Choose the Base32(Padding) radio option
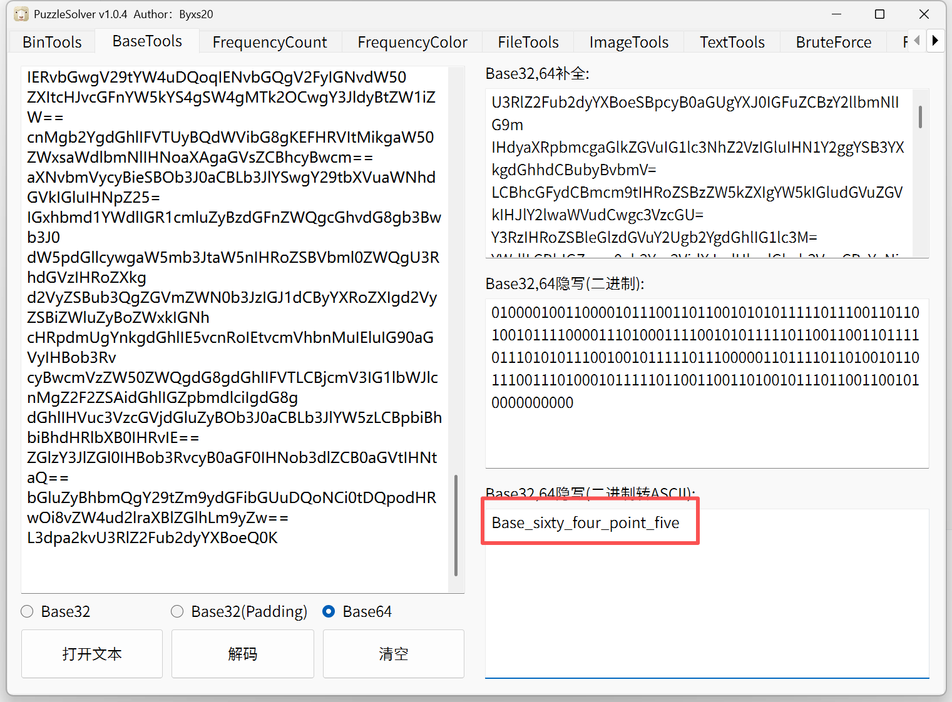 [177, 611]
